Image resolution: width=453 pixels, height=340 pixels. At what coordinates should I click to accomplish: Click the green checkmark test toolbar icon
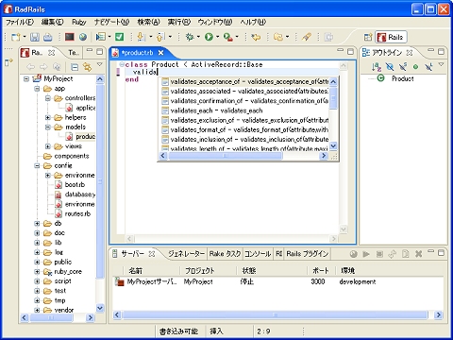(119, 37)
